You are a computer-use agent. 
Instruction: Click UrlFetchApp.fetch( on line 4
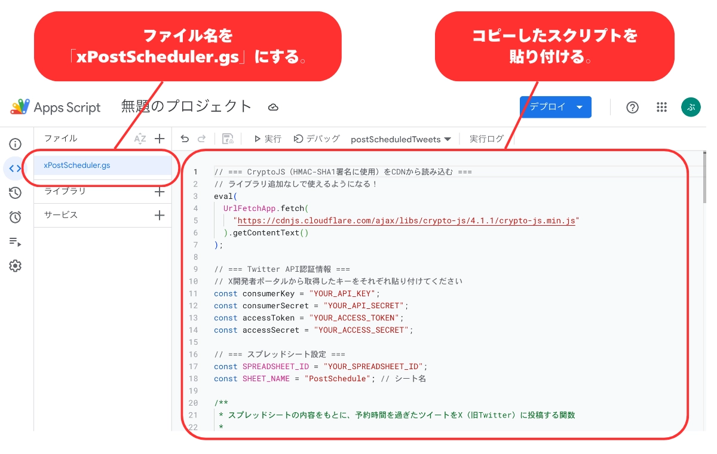click(265, 208)
